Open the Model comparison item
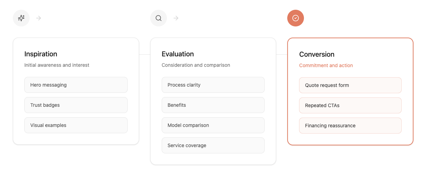This screenshot has height=176, width=426. pos(213,125)
